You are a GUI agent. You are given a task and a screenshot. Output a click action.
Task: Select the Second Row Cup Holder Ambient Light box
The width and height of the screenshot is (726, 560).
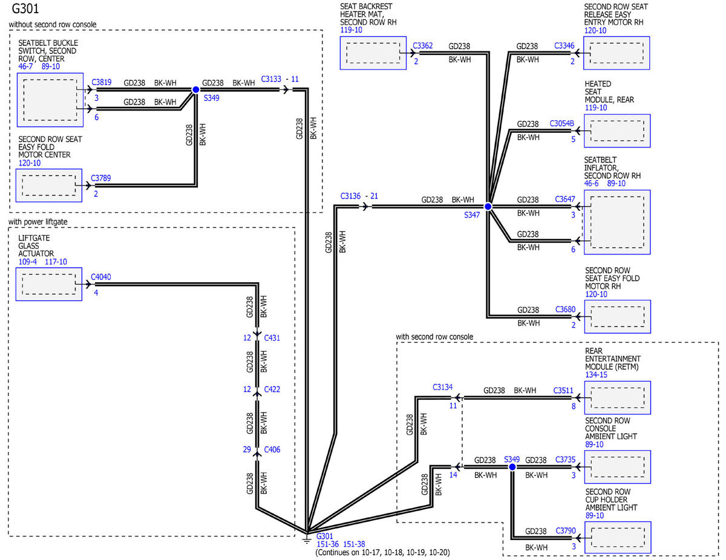(617, 538)
